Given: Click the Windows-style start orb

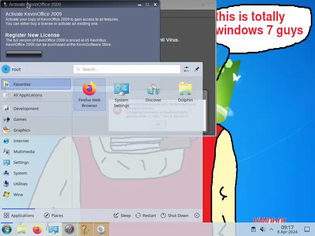Looking at the screenshot, I should [x=7, y=229].
